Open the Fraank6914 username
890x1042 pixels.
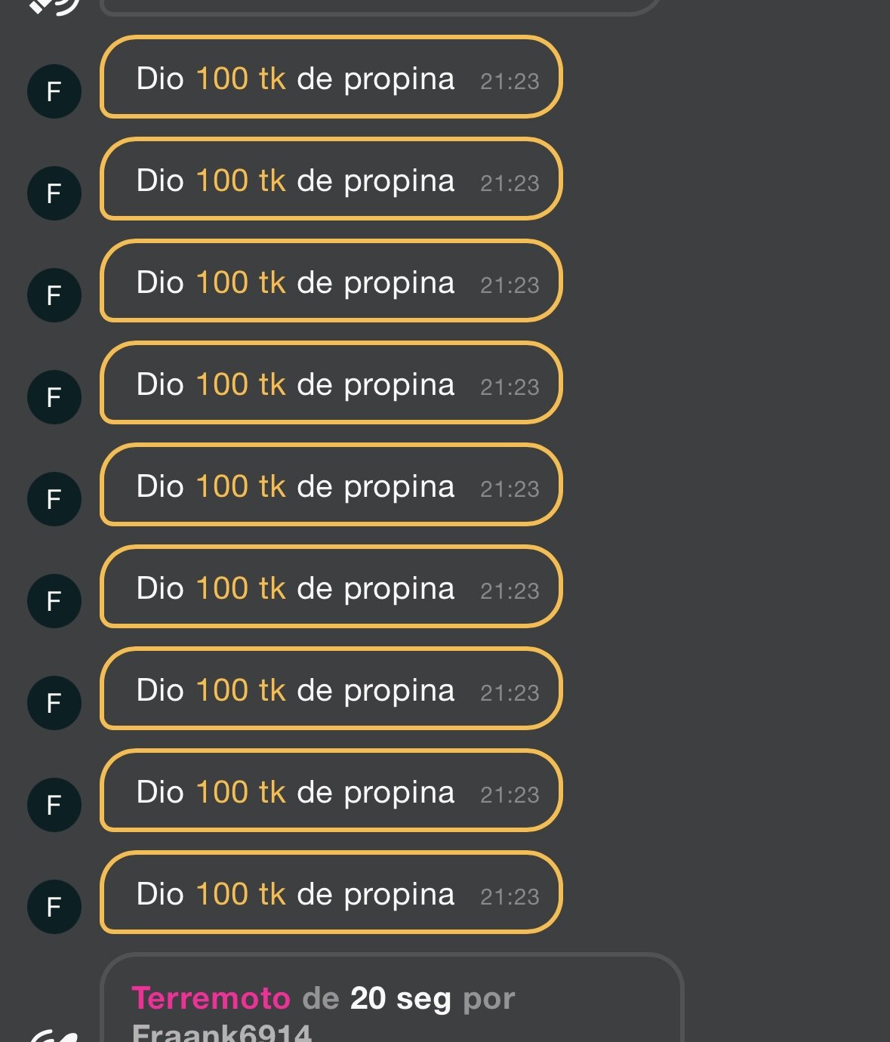coord(221,1032)
